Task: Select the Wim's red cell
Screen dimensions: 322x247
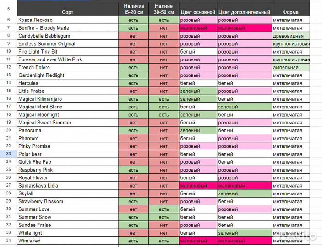Action: tap(67, 241)
